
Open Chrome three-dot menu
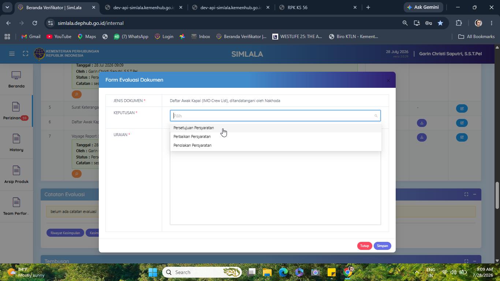pyautogui.click(x=491, y=23)
